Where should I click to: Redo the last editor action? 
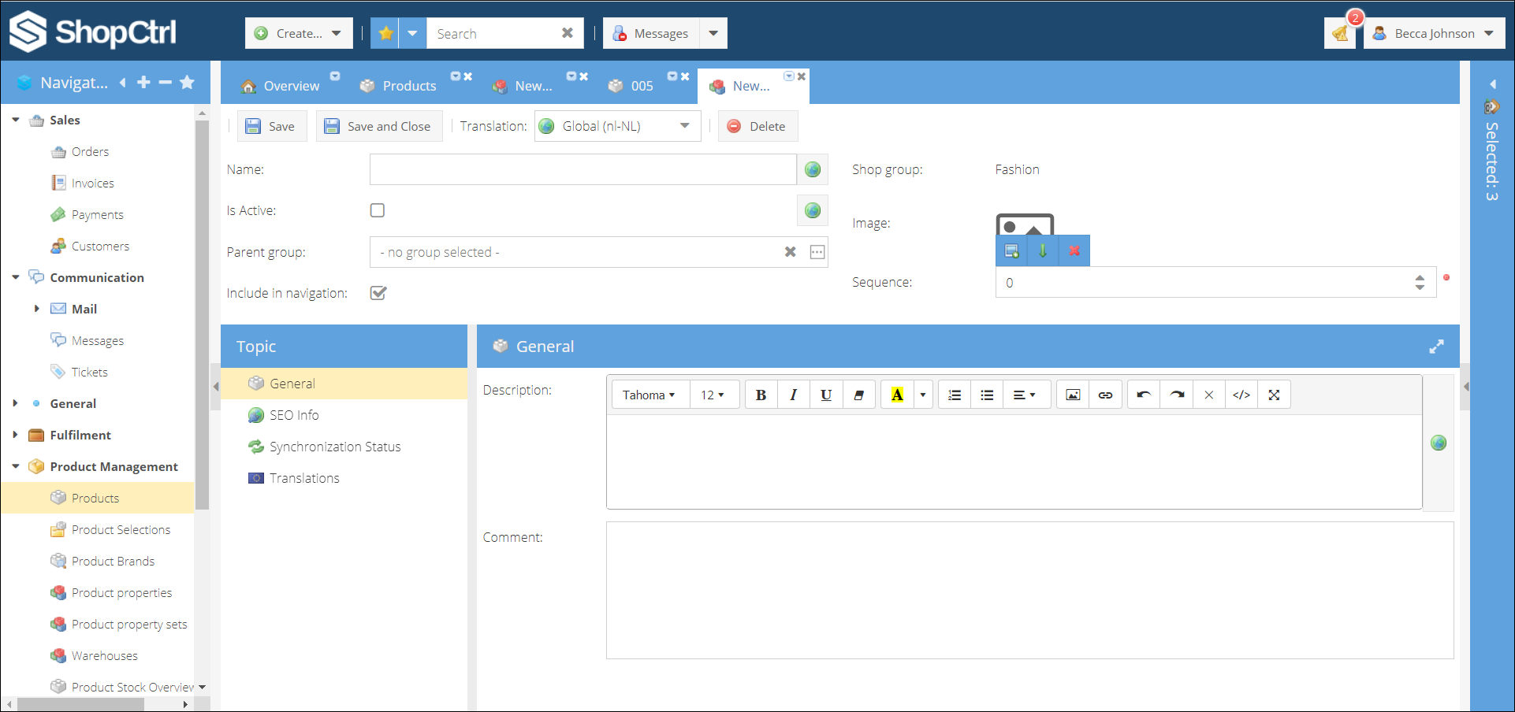(1176, 395)
